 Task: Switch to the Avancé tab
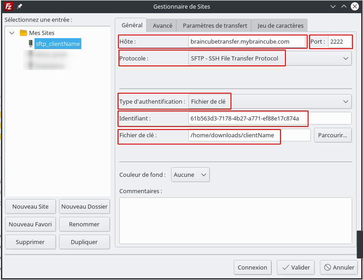(162, 26)
